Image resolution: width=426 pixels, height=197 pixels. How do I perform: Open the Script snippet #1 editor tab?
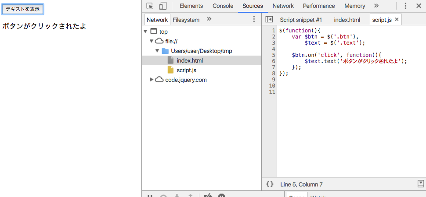(301, 20)
